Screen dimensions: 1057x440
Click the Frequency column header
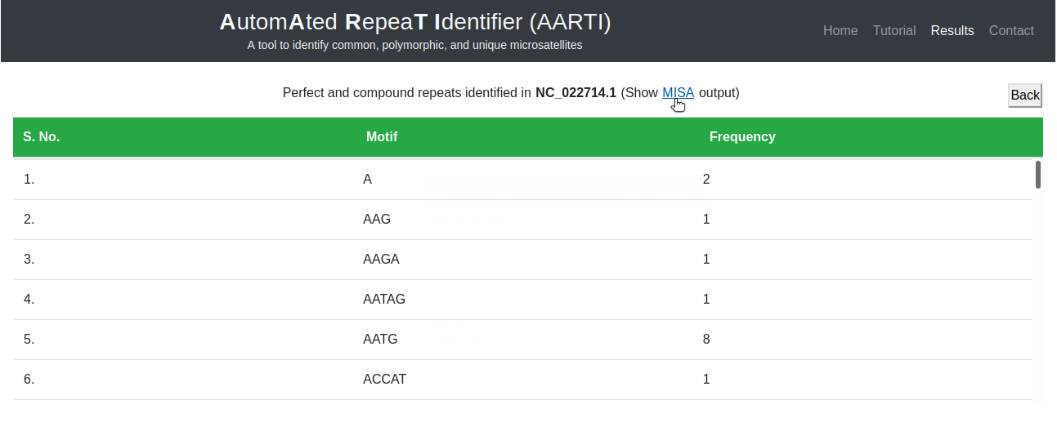742,137
